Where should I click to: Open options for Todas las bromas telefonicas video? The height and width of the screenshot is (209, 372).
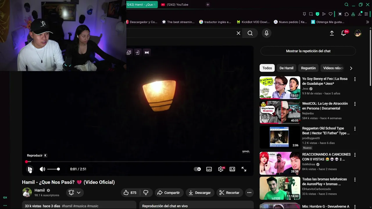355,180
